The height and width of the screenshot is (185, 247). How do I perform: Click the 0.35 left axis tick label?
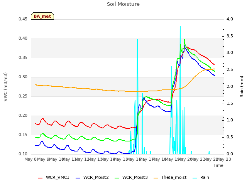pos(23,57)
